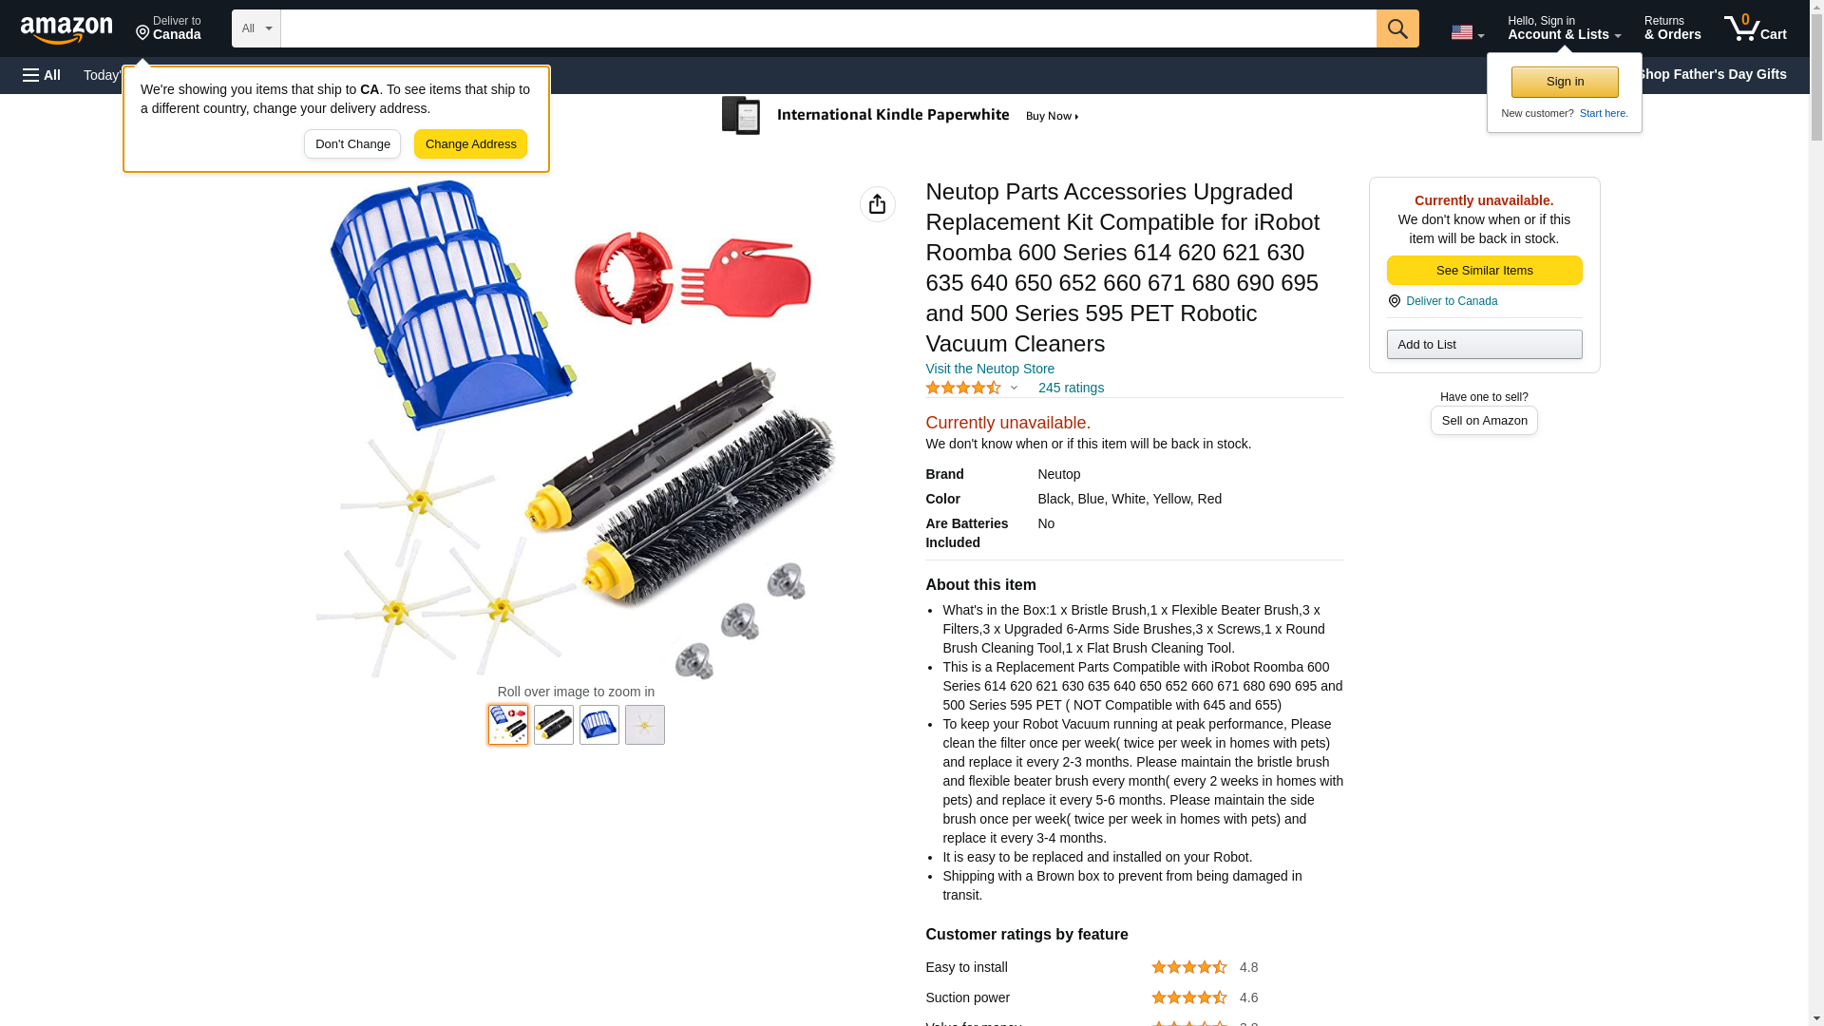Visit the Neutop Store link
The width and height of the screenshot is (1824, 1026).
point(990,369)
